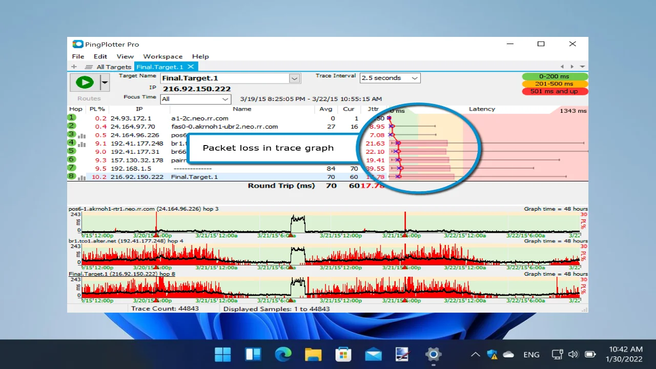Expand the Focus Time dropdown
656x369 pixels.
(225, 99)
